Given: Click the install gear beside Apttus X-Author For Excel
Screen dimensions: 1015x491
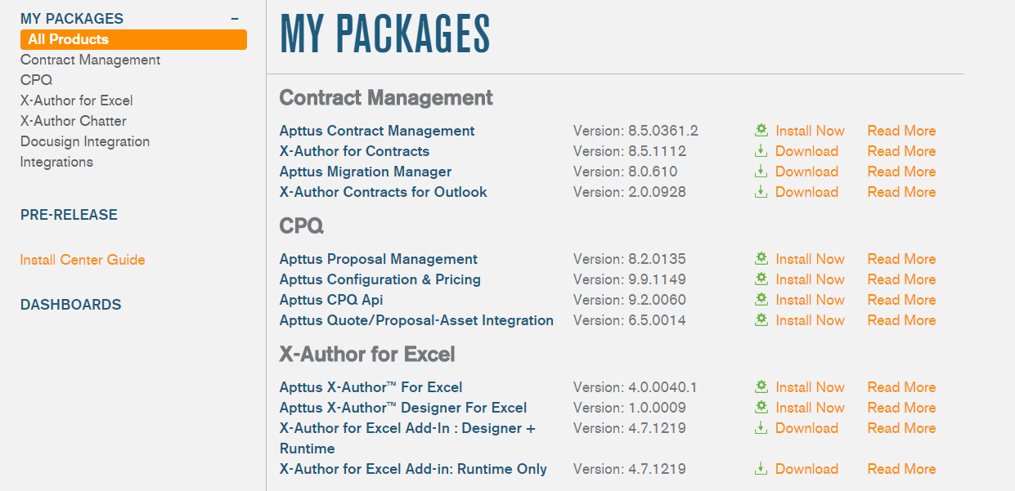Looking at the screenshot, I should coord(760,386).
